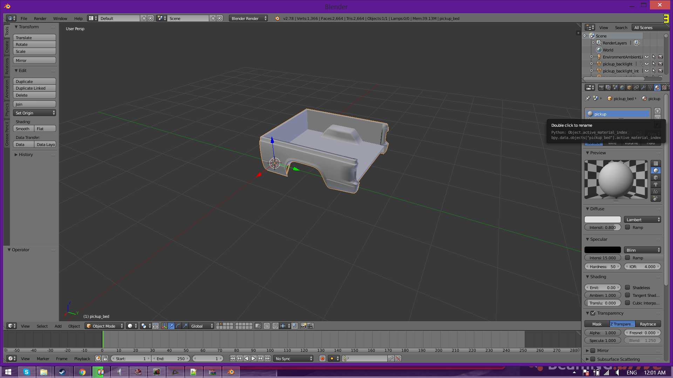Open the Global orientation dropdown
The image size is (673, 378).
pyautogui.click(x=202, y=326)
